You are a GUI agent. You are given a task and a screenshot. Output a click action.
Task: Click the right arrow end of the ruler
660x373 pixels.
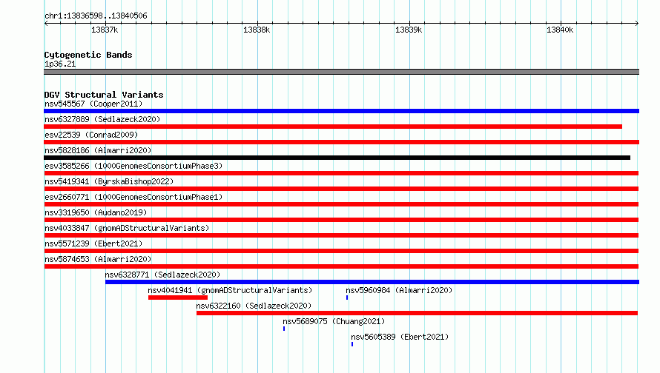637,23
